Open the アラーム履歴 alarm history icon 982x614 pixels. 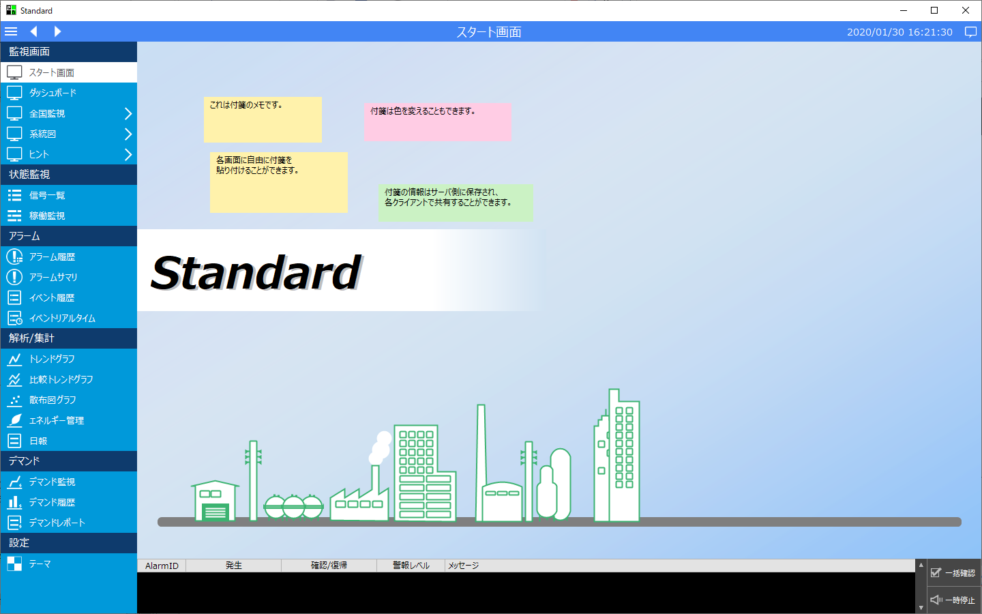pyautogui.click(x=14, y=257)
